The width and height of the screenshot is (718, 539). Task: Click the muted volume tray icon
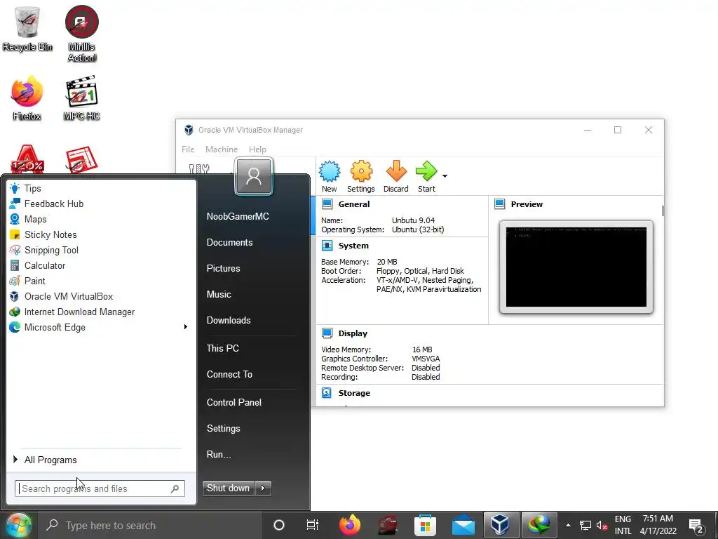click(x=602, y=525)
